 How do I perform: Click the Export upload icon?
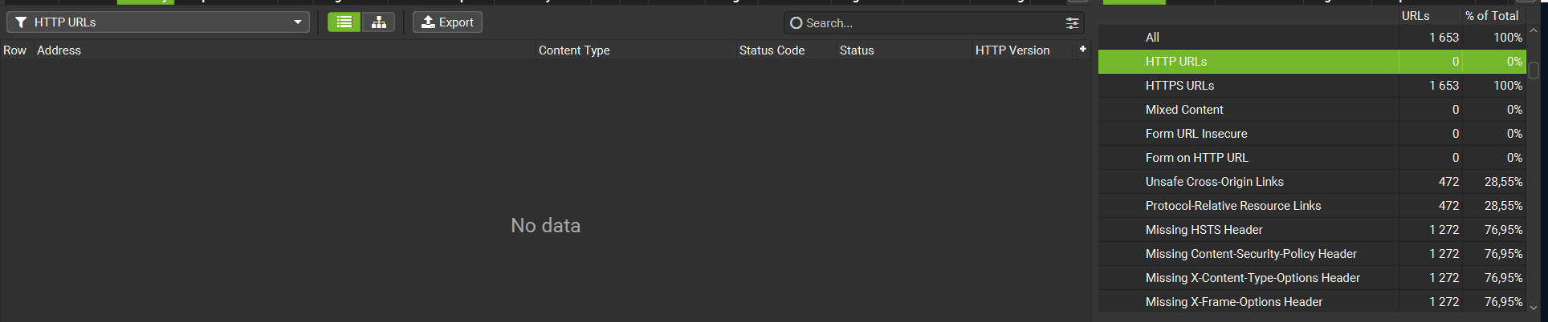pos(429,22)
